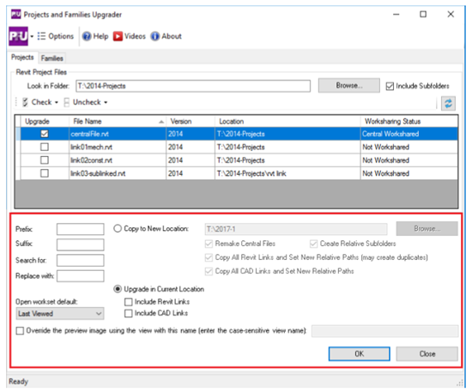472x392 pixels.
Task: Uncheck upgrade for centralFile.rvt
Action: point(45,134)
